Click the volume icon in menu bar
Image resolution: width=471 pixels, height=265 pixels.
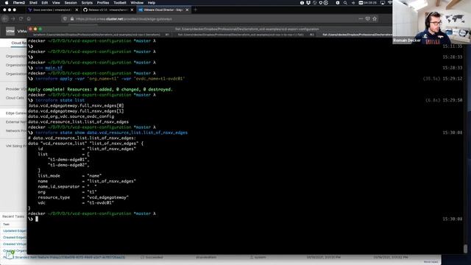coord(353,3)
